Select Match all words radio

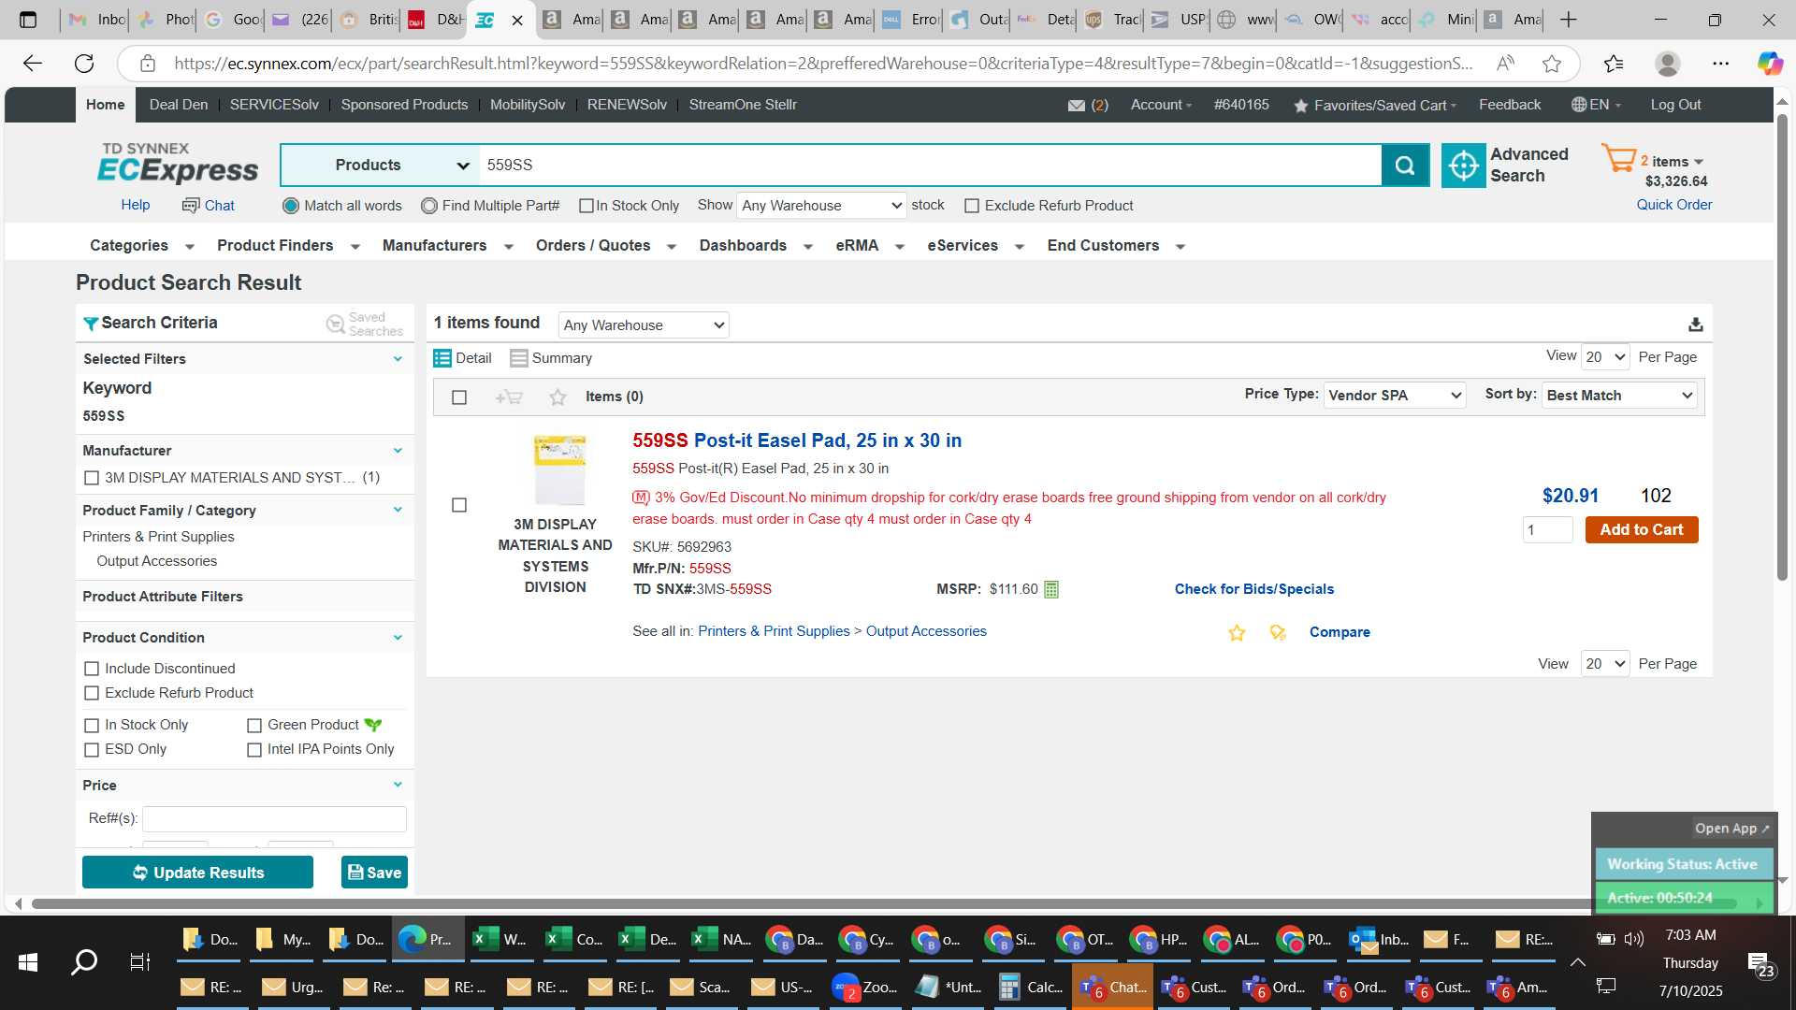(x=291, y=206)
